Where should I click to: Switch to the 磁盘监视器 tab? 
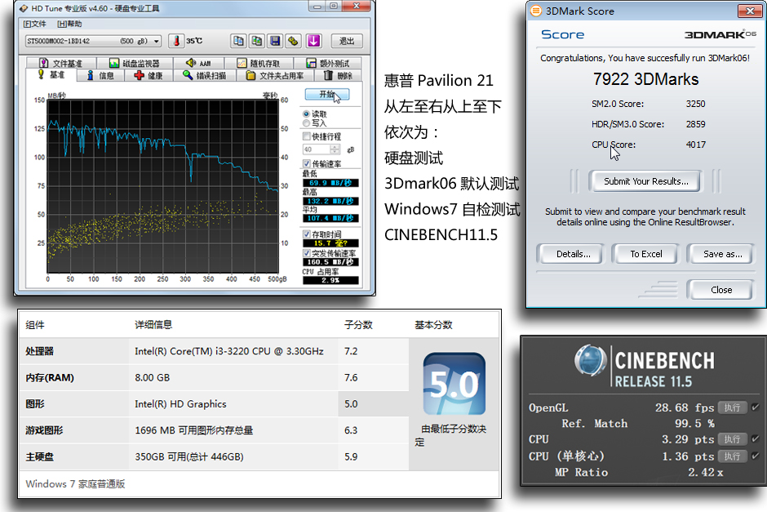coord(135,63)
